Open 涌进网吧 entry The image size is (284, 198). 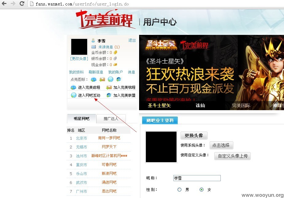click(109, 182)
